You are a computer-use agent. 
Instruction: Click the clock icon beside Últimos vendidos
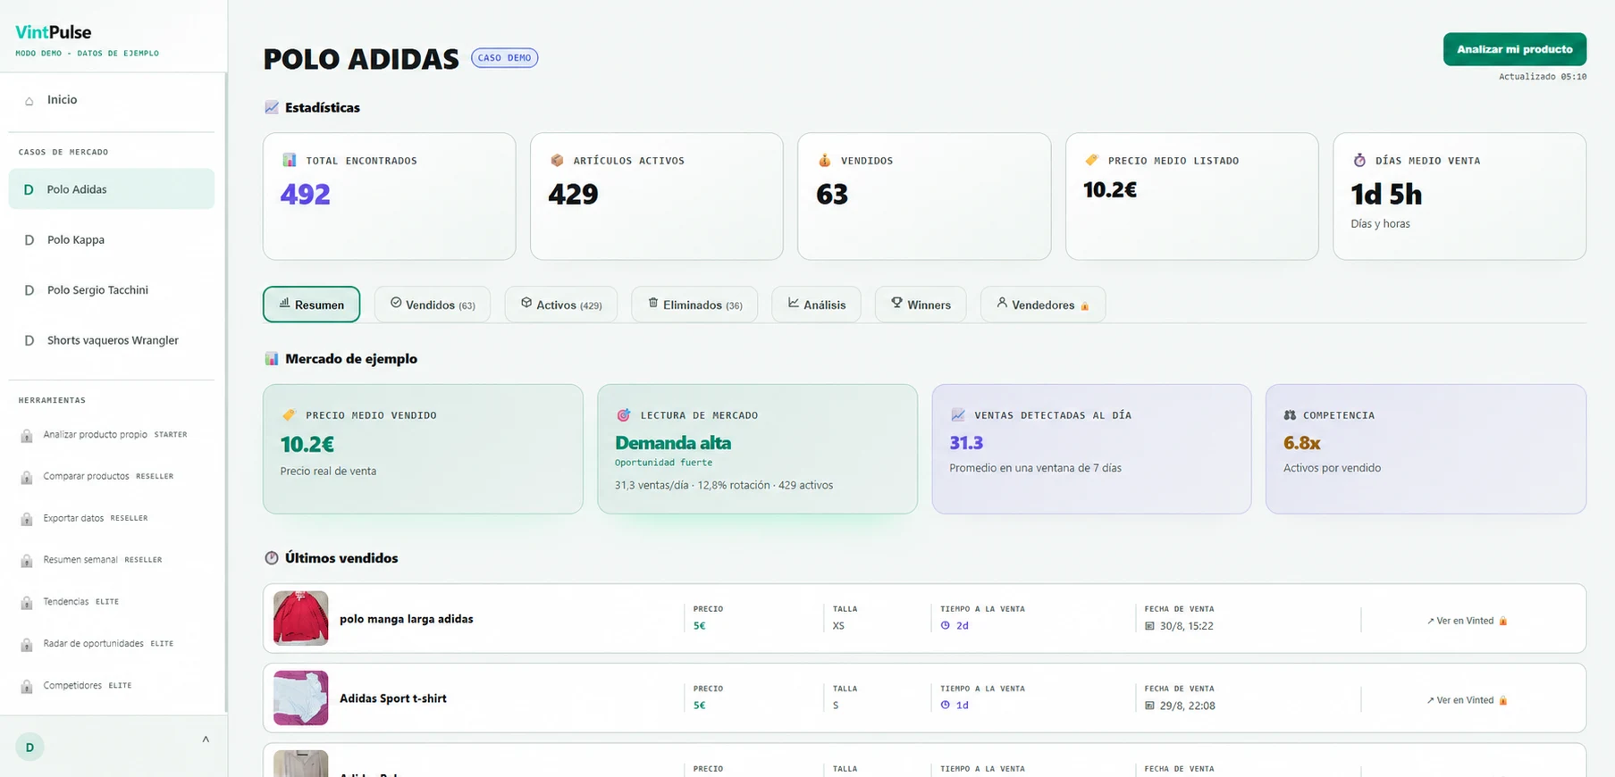click(x=272, y=558)
